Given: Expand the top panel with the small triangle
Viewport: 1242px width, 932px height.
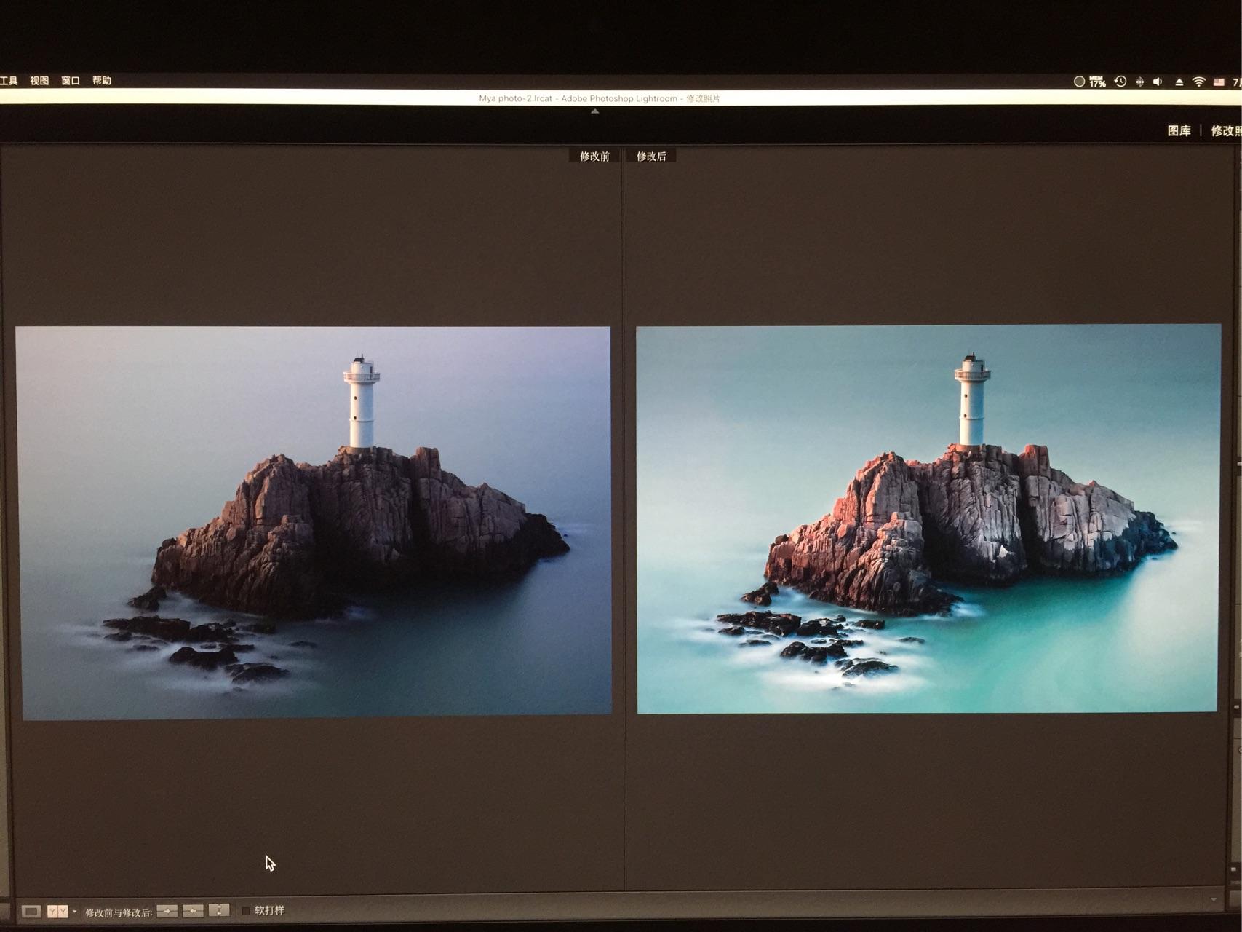Looking at the screenshot, I should pyautogui.click(x=595, y=111).
